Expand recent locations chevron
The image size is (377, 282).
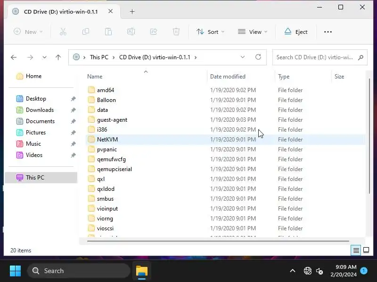click(44, 57)
